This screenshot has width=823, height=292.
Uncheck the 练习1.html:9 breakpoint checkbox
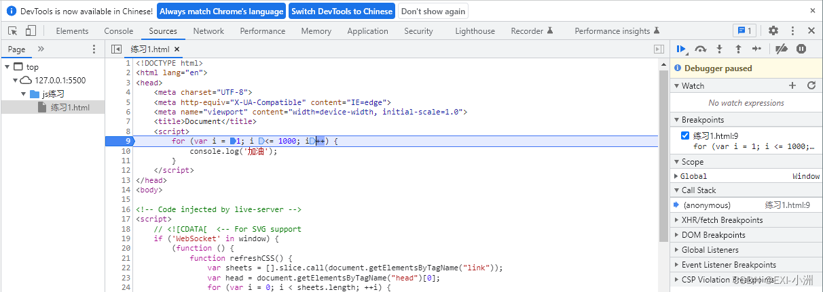click(685, 135)
